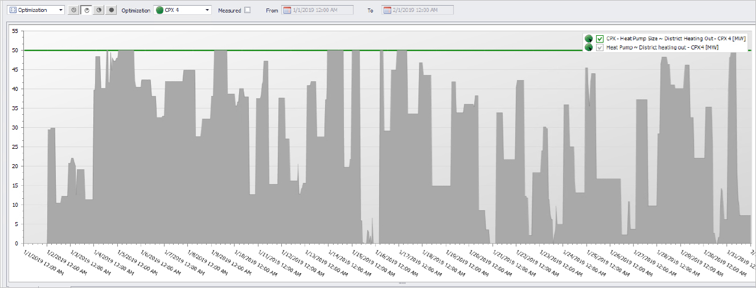Click legend text CPX - HeatPump Size ~ District Heating Out
Screen dimensions: 756x288
(x=676, y=39)
